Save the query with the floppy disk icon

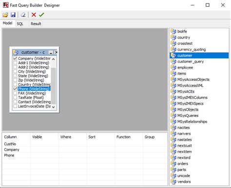pos(13,15)
